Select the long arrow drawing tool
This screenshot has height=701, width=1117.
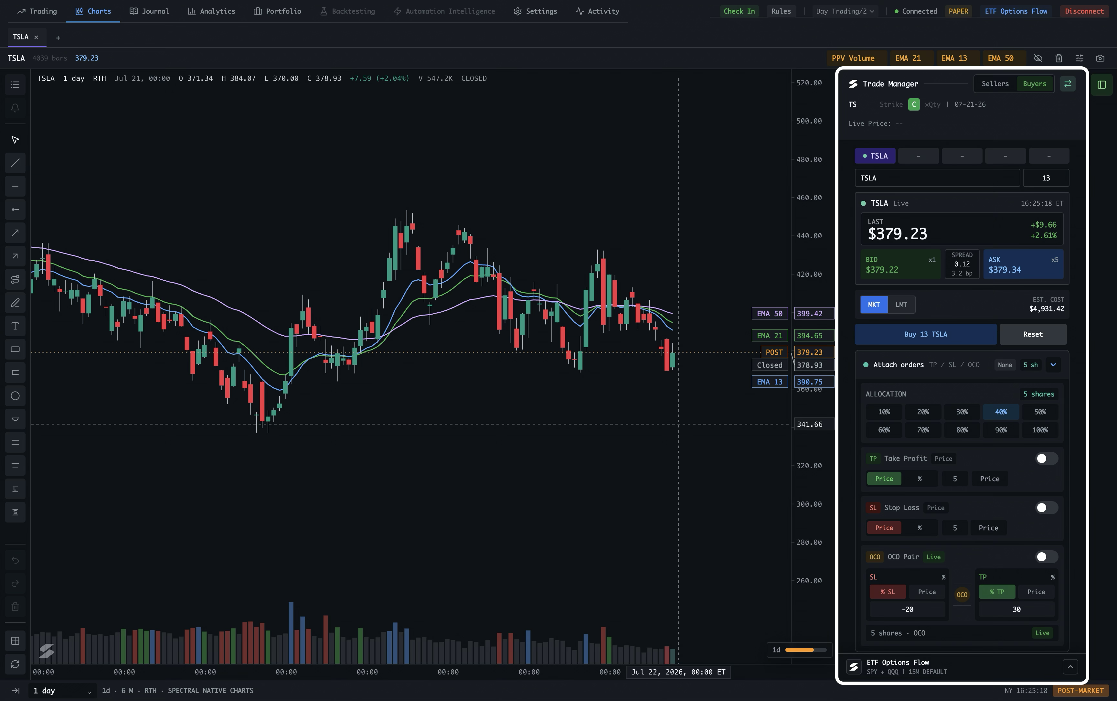[x=15, y=233]
